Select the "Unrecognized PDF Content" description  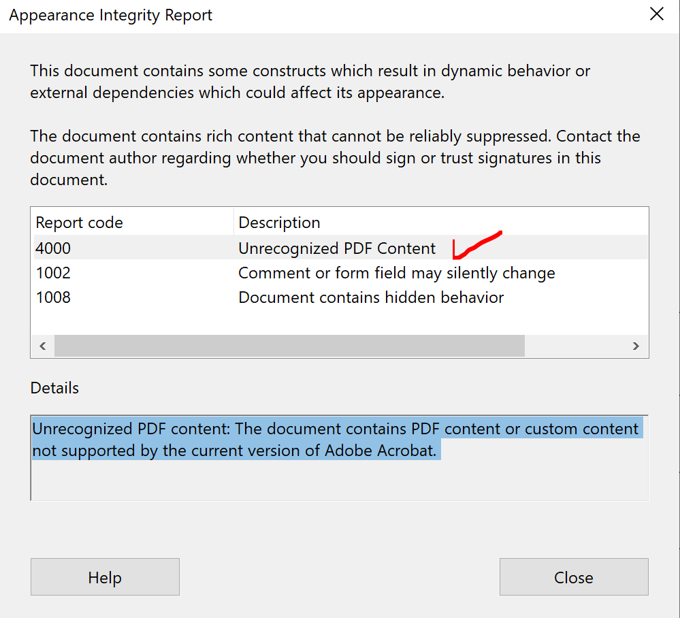coord(337,248)
